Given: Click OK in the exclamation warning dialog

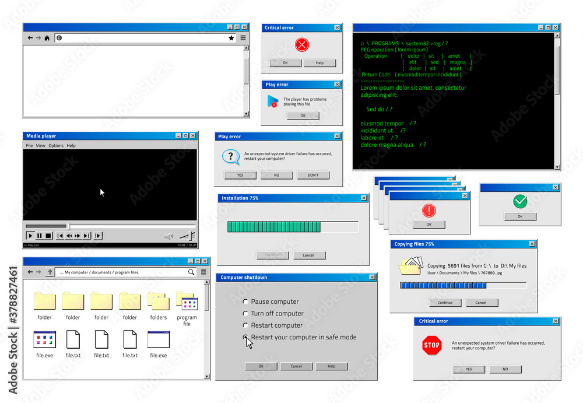Looking at the screenshot, I should point(429,225).
